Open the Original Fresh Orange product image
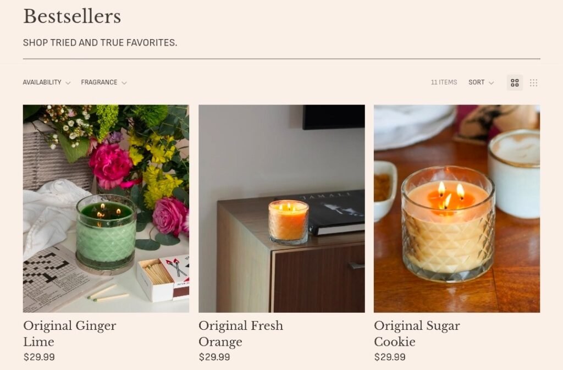 point(281,208)
